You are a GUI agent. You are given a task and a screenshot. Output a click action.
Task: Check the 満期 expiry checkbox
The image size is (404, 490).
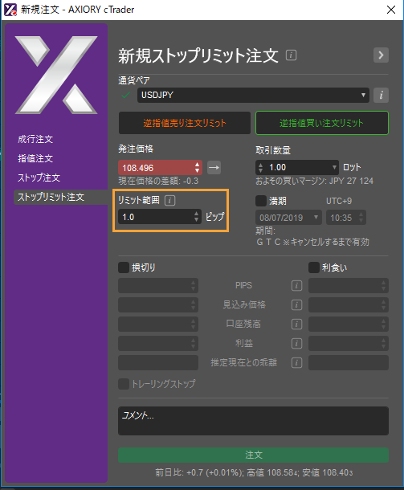coord(261,201)
